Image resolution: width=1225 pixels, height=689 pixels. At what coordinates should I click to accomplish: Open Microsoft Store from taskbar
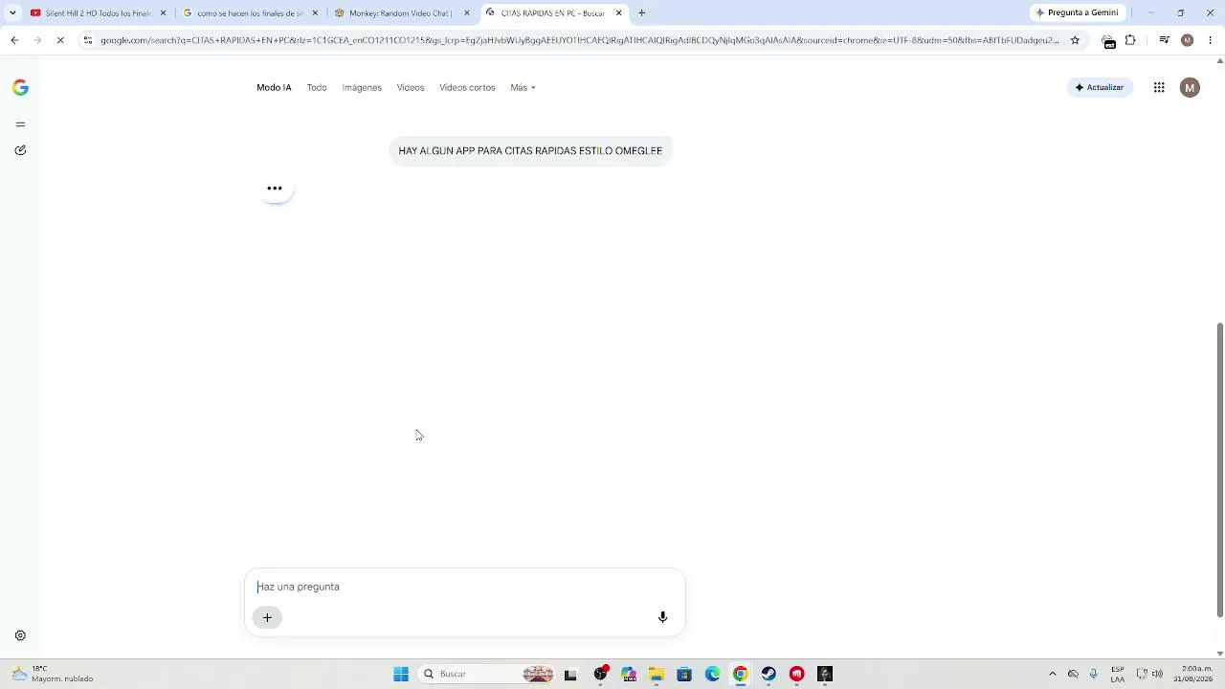coord(684,675)
